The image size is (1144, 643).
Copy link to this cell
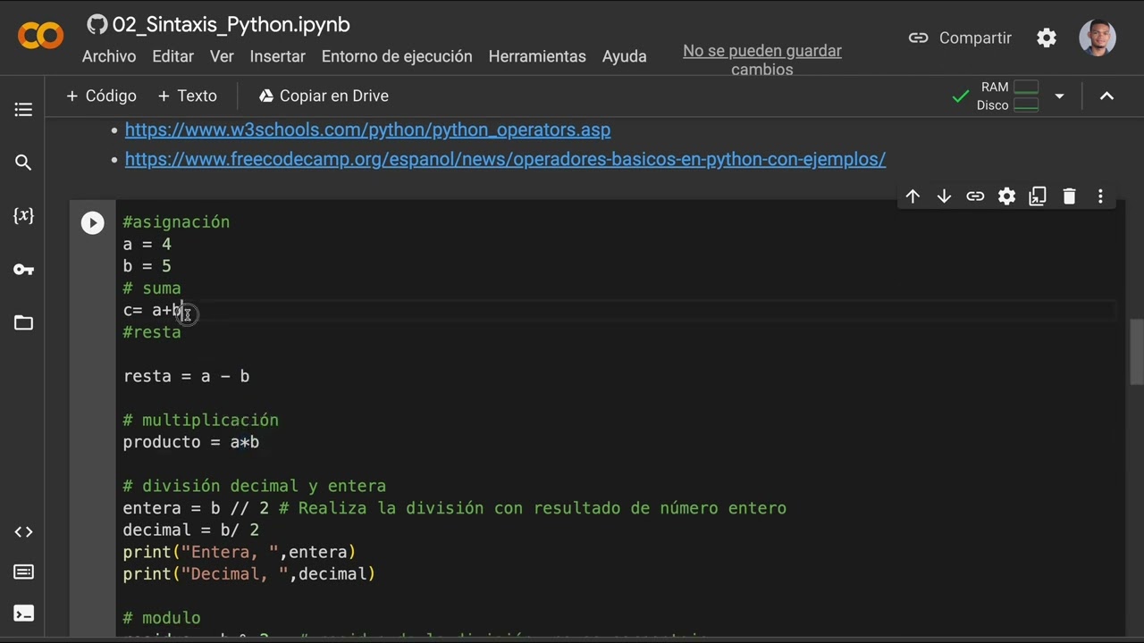[x=975, y=196]
